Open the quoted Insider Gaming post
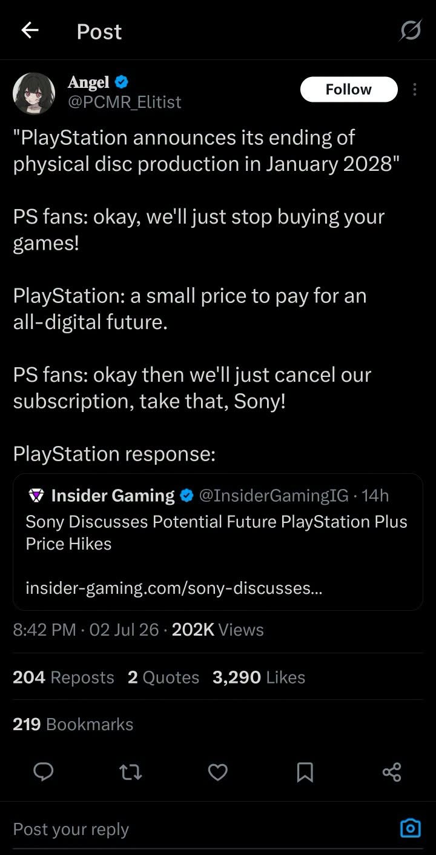Screen dimensions: 436x855 coord(217,541)
